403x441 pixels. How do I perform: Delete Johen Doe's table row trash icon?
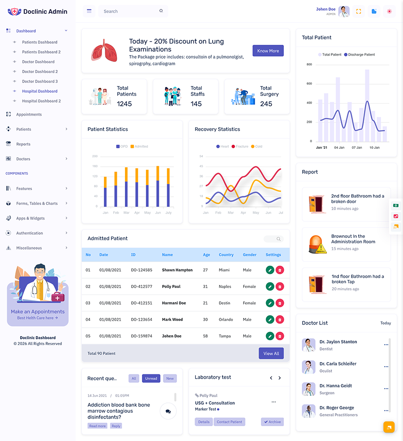point(279,336)
